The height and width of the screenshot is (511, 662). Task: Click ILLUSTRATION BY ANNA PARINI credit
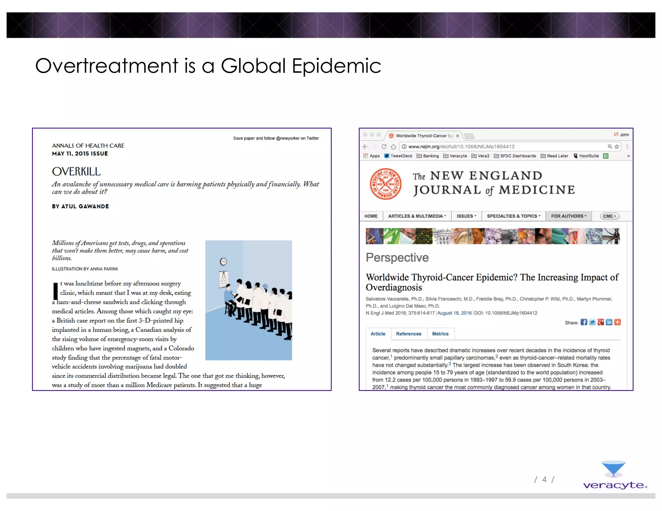[x=85, y=269]
